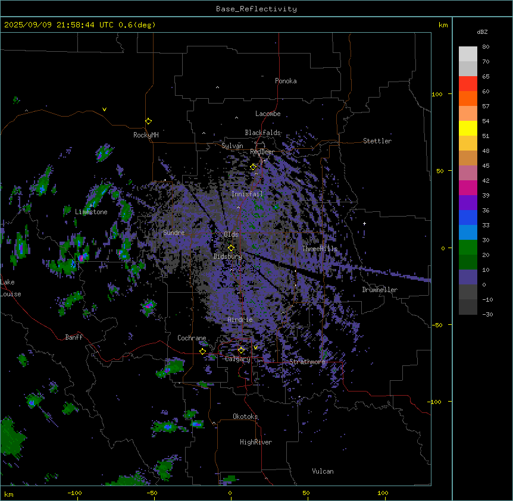Select the Drumheller label
The width and height of the screenshot is (513, 501).
click(x=380, y=290)
